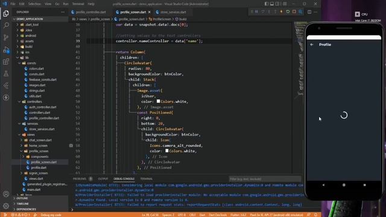Click the notifications bell in status bar
This screenshot has height=217, width=386.
click(x=315, y=215)
